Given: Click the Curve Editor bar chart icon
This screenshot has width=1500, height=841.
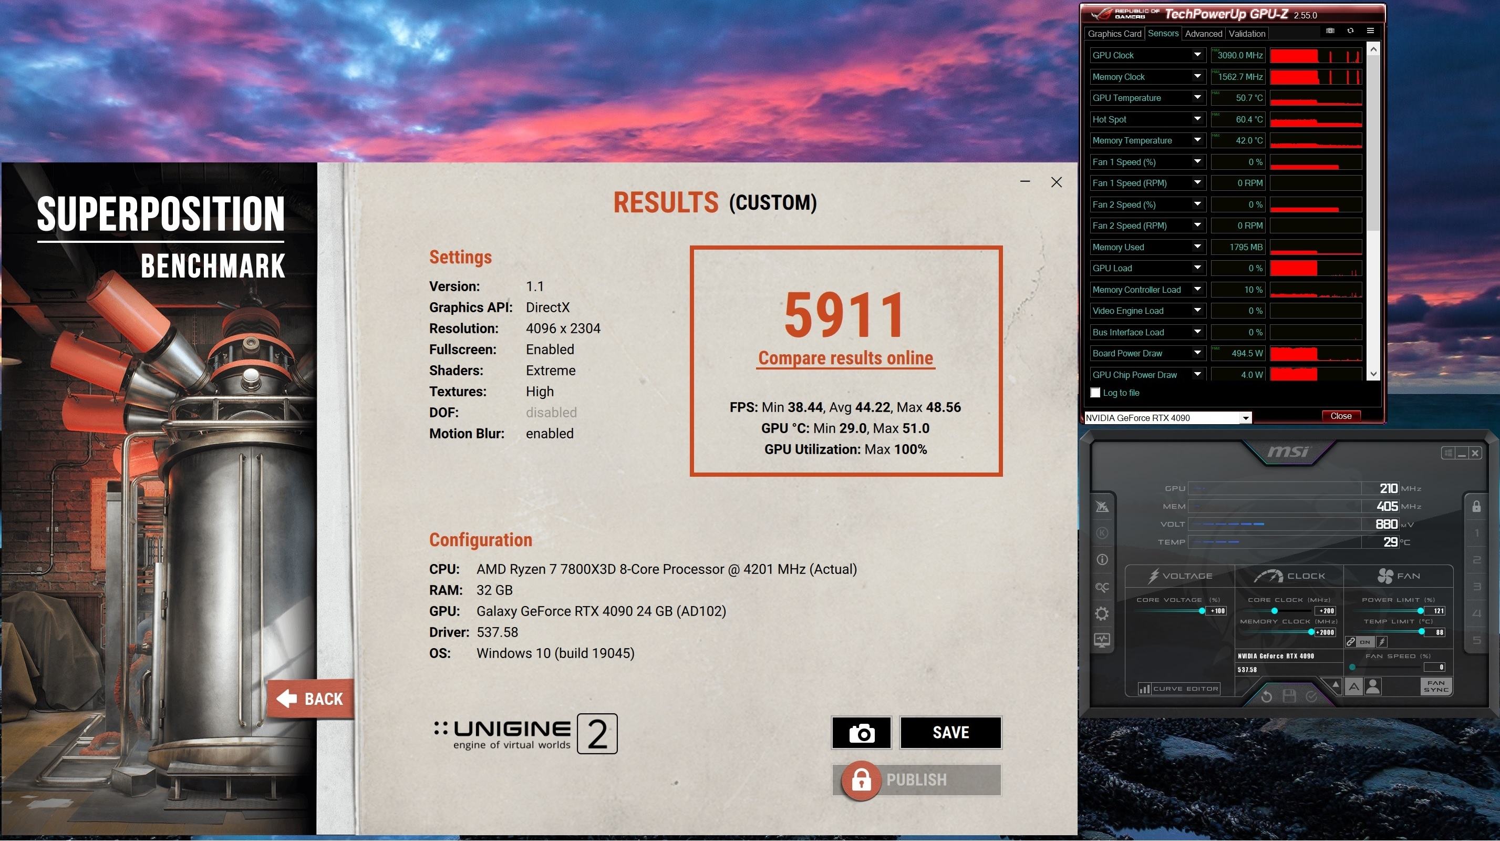Looking at the screenshot, I should (x=1144, y=689).
